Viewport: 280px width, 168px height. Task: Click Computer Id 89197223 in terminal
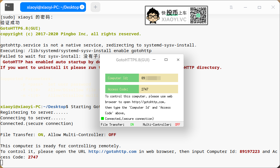point(250,151)
